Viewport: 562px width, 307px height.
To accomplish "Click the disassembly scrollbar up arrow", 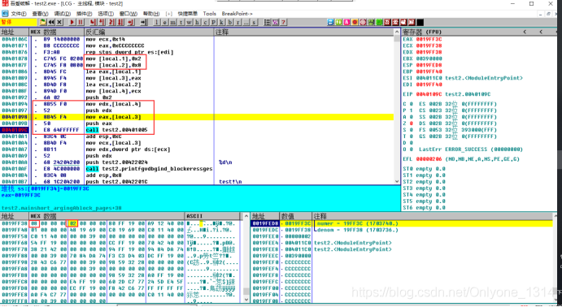I will point(397,32).
